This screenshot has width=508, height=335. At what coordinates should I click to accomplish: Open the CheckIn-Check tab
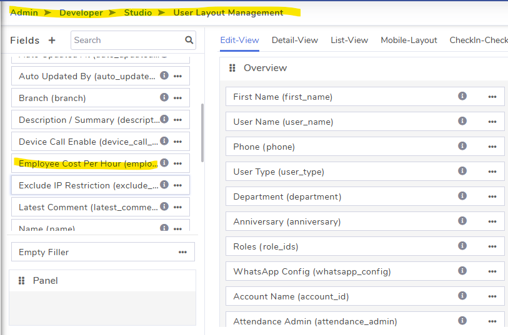[x=479, y=40]
